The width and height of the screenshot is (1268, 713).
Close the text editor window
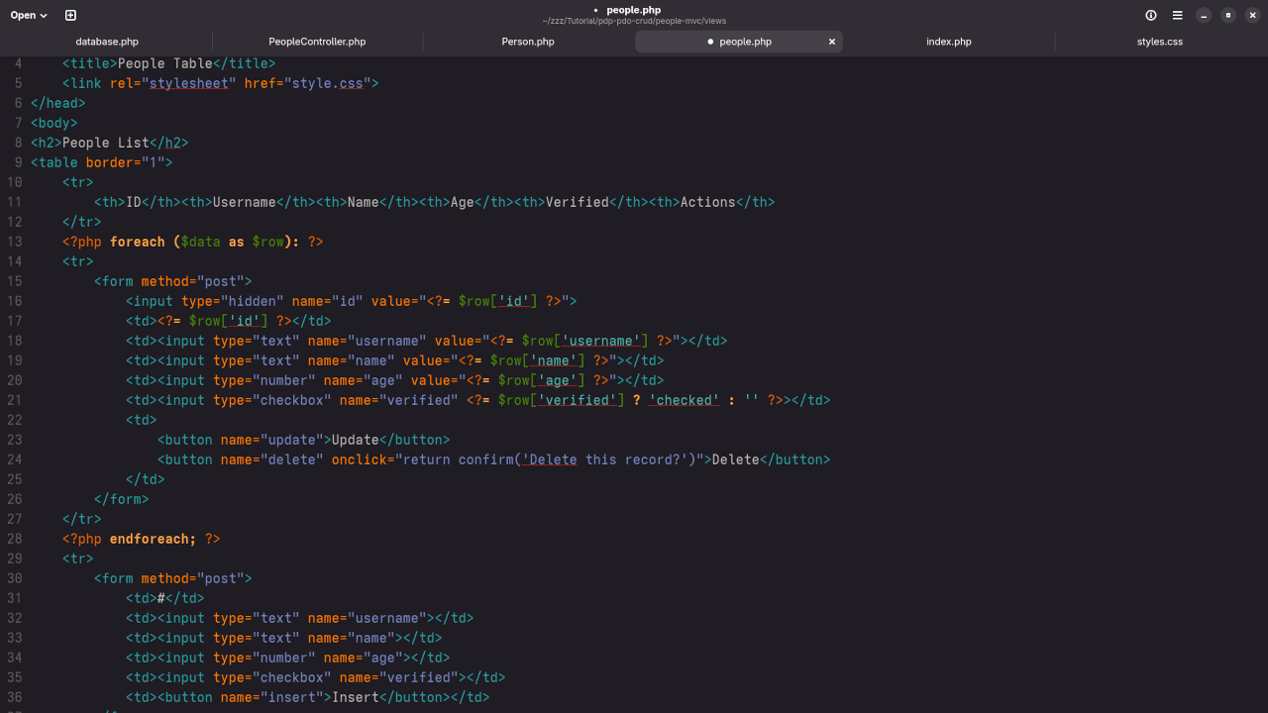coord(1253,15)
